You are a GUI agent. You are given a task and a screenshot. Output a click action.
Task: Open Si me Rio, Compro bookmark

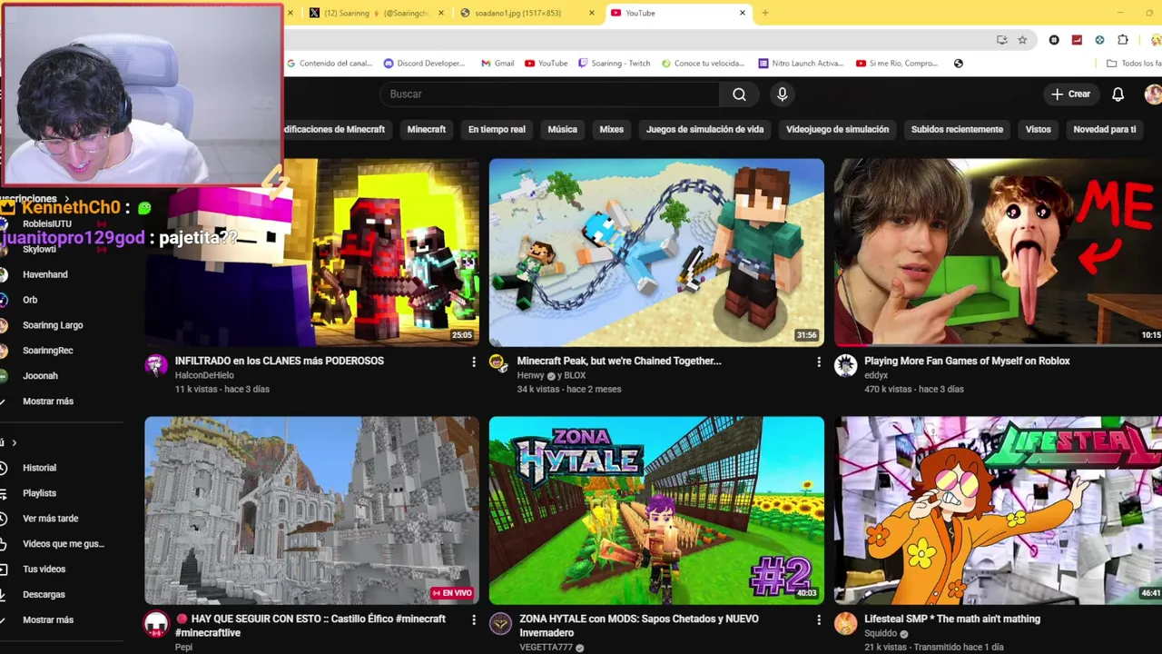point(896,64)
